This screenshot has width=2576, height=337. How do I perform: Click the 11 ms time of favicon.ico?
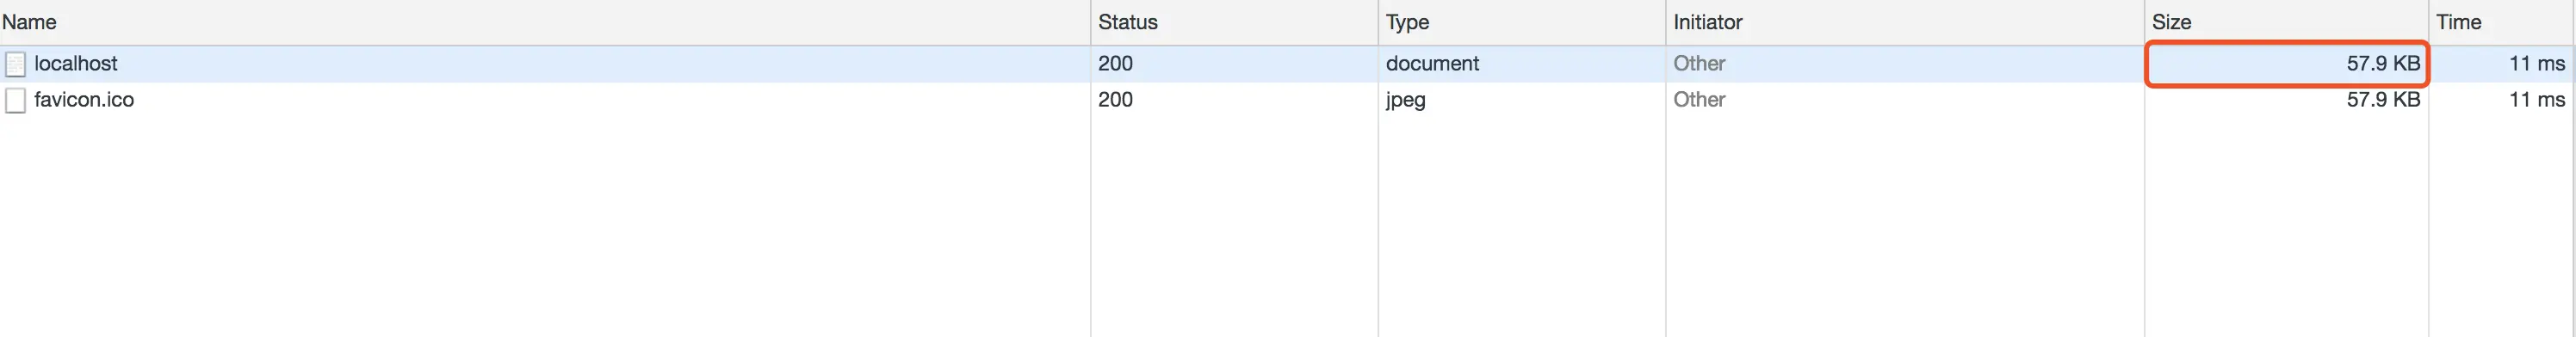click(2536, 99)
